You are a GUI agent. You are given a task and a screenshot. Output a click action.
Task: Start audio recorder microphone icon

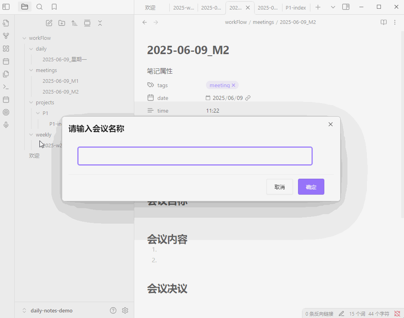point(6,125)
